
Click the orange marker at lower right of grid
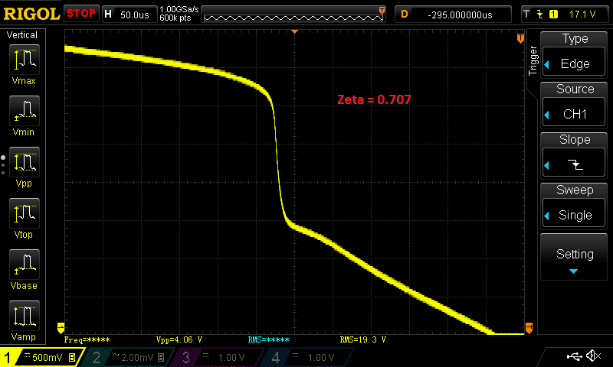click(529, 328)
